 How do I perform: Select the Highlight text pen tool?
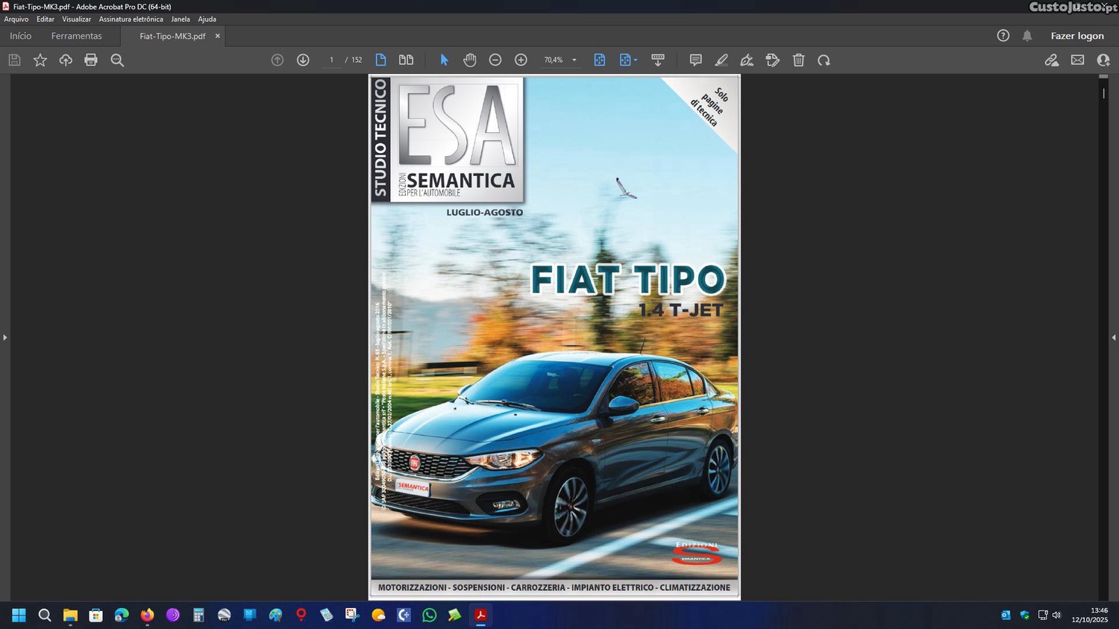point(721,60)
